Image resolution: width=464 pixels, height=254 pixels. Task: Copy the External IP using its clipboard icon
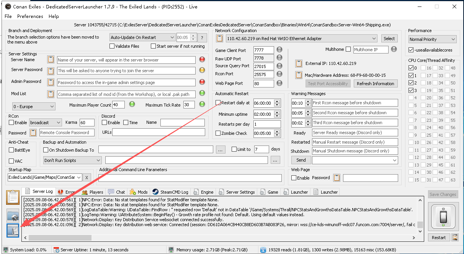(299, 63)
